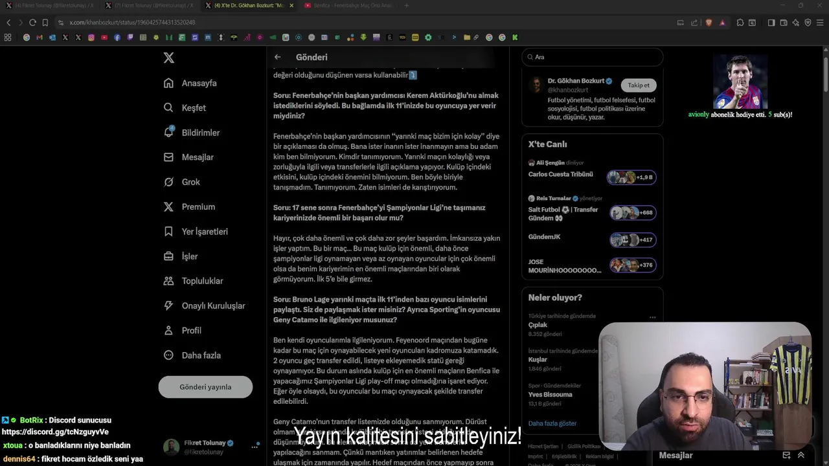
Task: Open Grok from the sidebar
Action: tap(182, 182)
